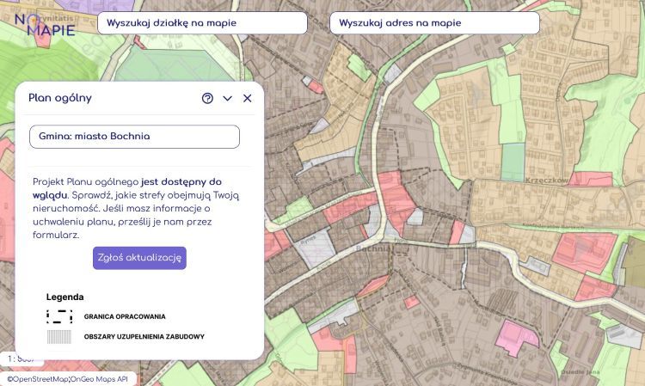The height and width of the screenshot is (386, 645).
Task: Click the OBSZARY UZUPEŁNIENIA ZABUDOWY legend label
Action: (144, 337)
